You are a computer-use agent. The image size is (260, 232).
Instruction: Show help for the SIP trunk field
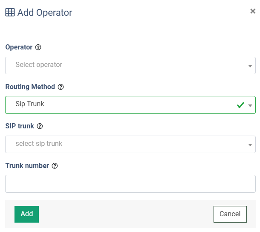(40, 126)
